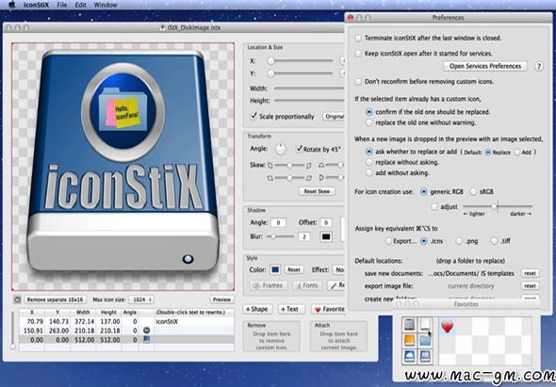Choose sRGB for icon creation
Image resolution: width=556 pixels, height=387 pixels.
point(473,192)
